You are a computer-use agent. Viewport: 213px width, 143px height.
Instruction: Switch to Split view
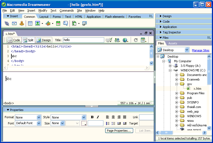(28, 40)
